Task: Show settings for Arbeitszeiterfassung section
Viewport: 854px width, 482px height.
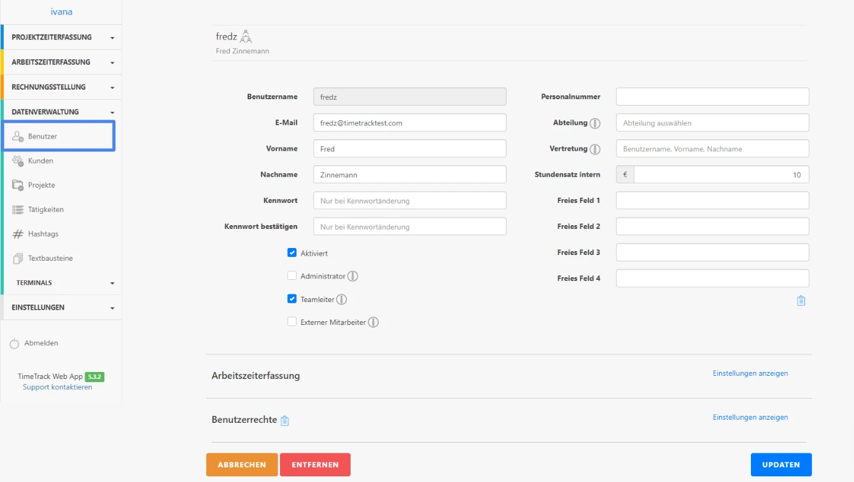Action: (x=750, y=373)
